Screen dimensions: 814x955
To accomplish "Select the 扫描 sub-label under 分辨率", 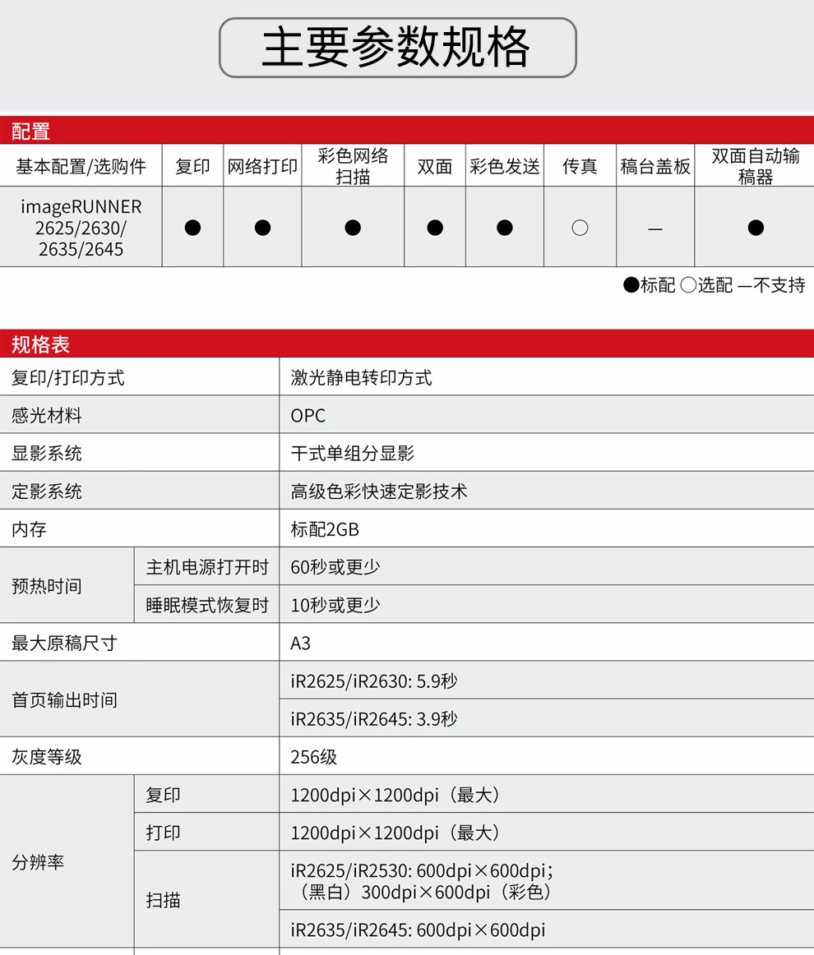I will click(x=164, y=900).
